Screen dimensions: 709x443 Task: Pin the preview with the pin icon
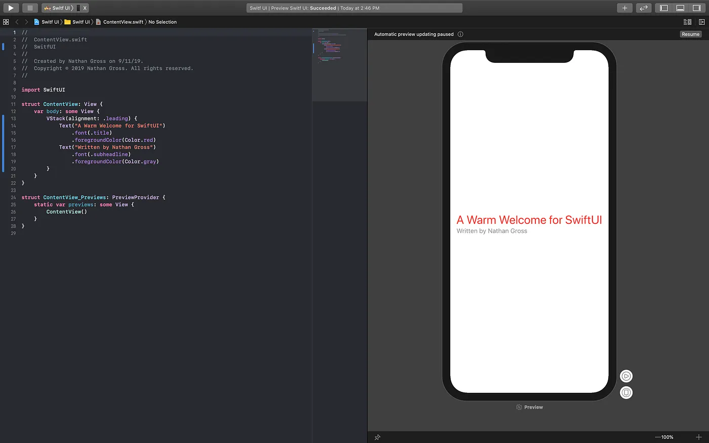click(x=377, y=437)
